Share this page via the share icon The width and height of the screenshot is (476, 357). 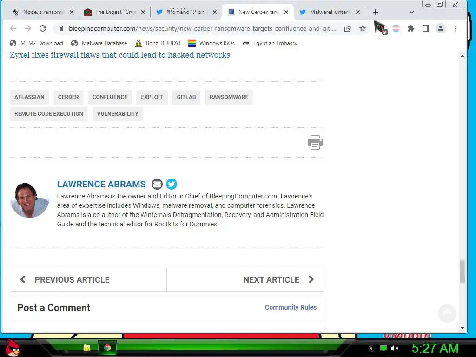(x=348, y=28)
